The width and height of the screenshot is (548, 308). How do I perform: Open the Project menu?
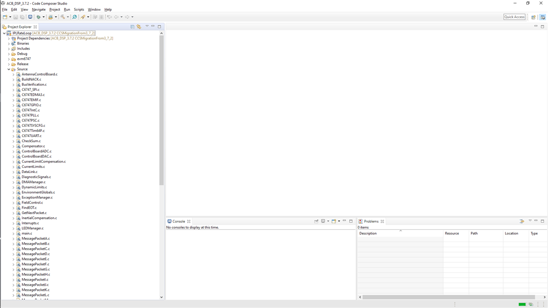point(54,10)
